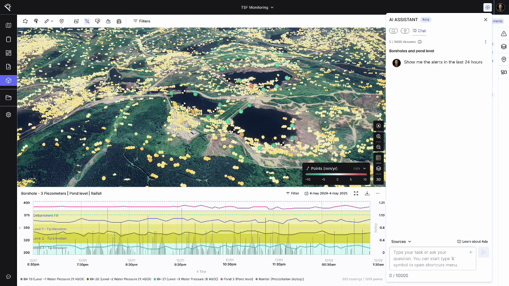Click the Points legend color gradient bar
Screen dimensions: 509x286
[336, 174]
